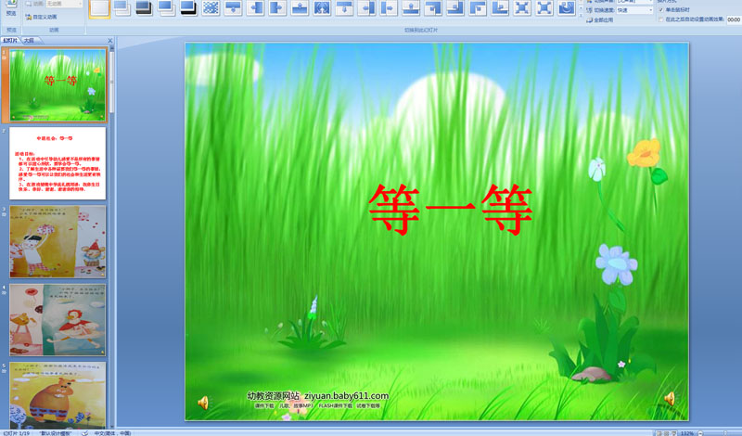Select slide 5 thumbnail with the bear
Image resolution: width=742 pixels, height=436 pixels.
(x=58, y=396)
